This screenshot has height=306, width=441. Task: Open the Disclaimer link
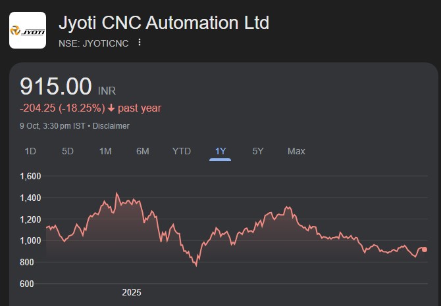(111, 126)
